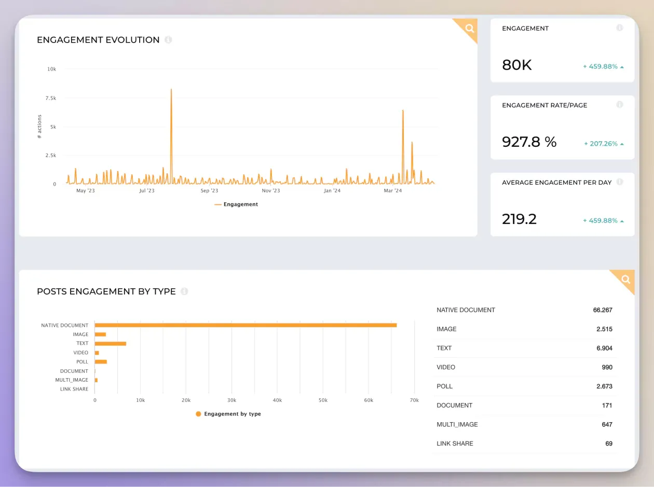Select NATIVE DOCUMENT row in the table
The image size is (654, 487).
pyautogui.click(x=524, y=310)
